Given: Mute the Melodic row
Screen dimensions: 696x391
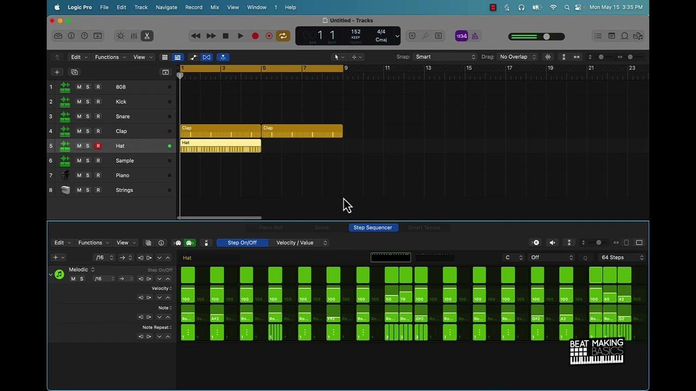Looking at the screenshot, I should coord(73,279).
